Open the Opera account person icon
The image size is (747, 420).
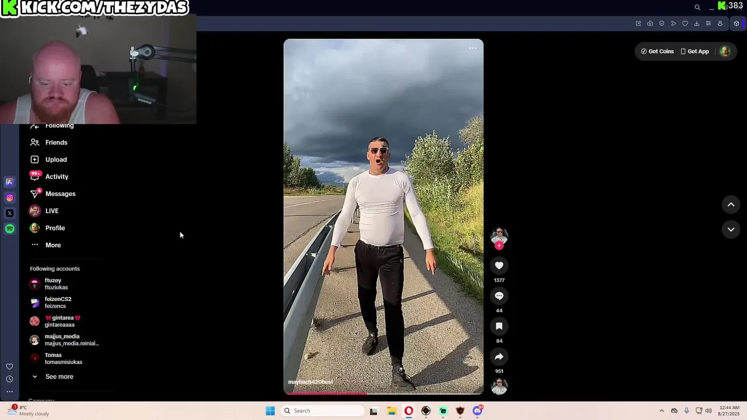[720, 23]
